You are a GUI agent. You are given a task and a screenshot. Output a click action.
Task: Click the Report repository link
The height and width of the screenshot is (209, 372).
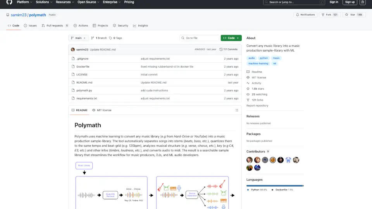257,106
